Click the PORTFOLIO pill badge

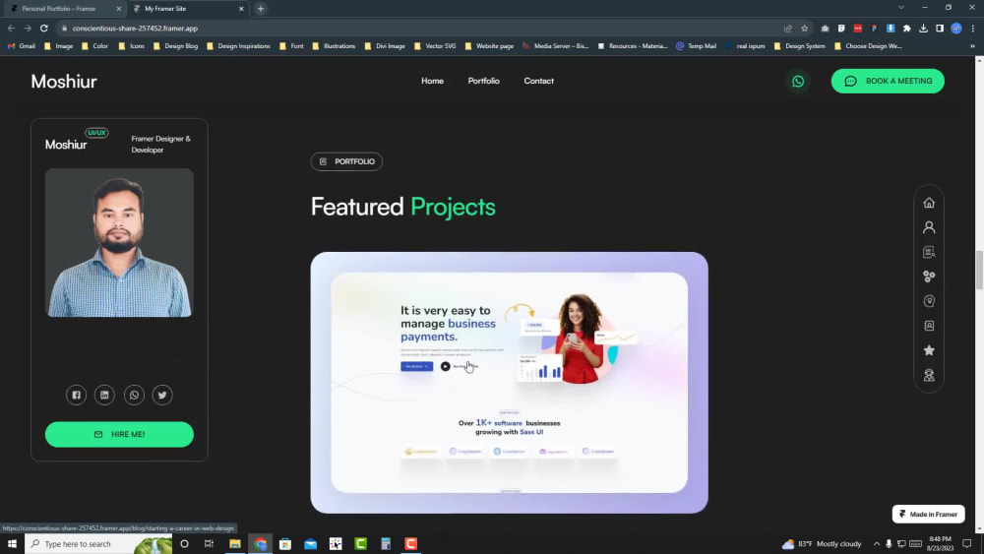point(346,161)
